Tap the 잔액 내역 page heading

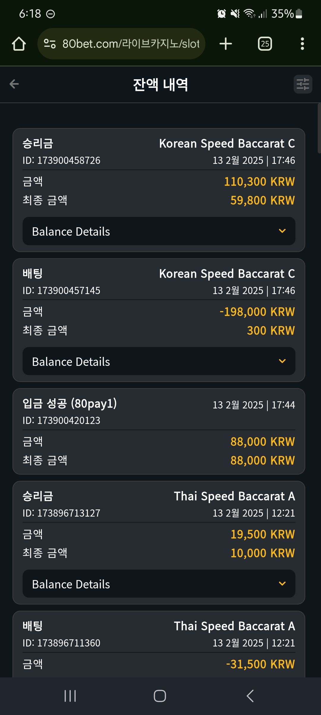[160, 85]
